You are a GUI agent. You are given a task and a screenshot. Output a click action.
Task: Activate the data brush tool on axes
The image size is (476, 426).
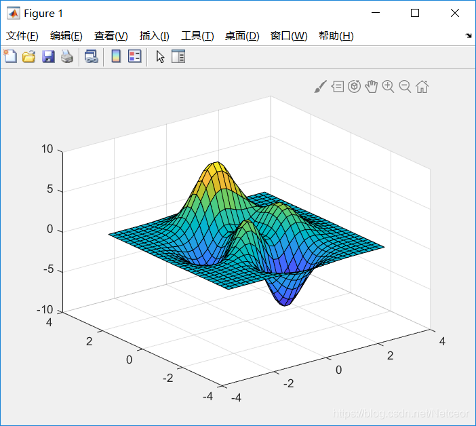pyautogui.click(x=320, y=87)
